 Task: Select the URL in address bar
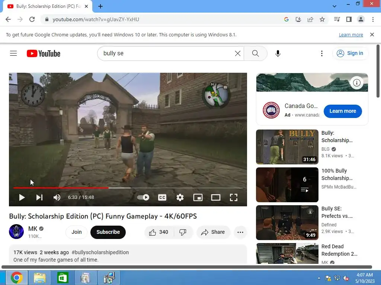96,19
